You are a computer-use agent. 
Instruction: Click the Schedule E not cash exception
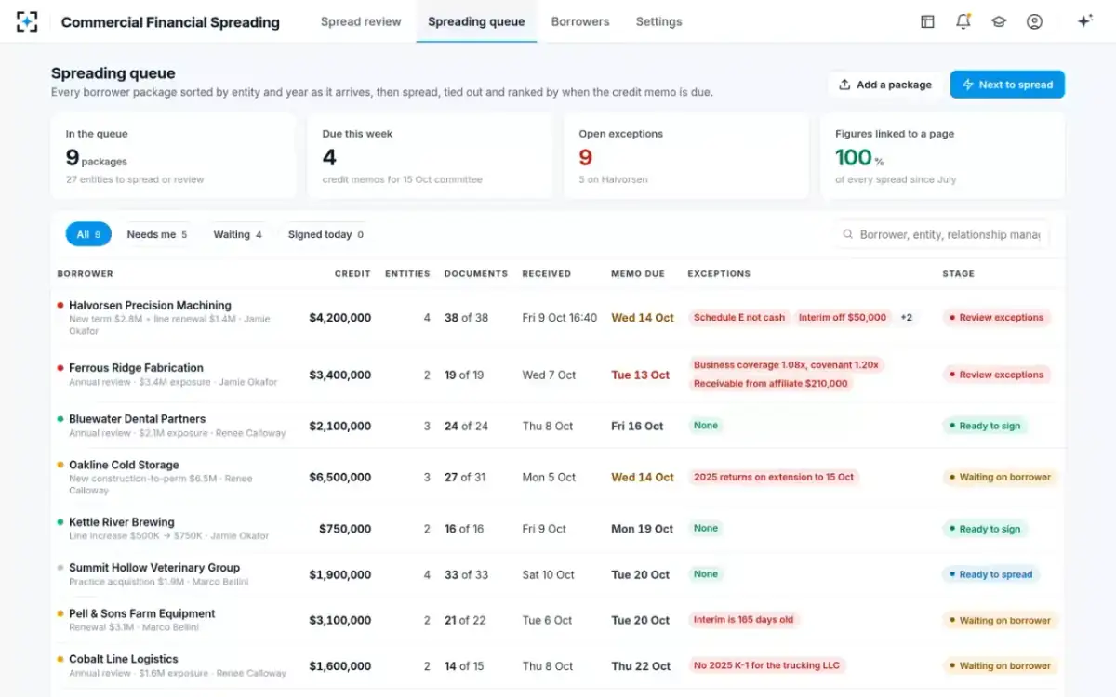pos(739,317)
